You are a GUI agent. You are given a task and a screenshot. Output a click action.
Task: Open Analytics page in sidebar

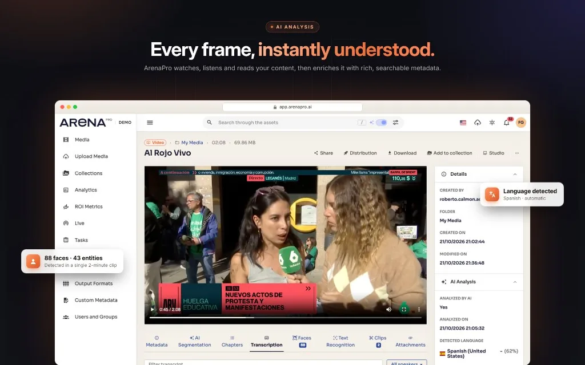pos(80,190)
